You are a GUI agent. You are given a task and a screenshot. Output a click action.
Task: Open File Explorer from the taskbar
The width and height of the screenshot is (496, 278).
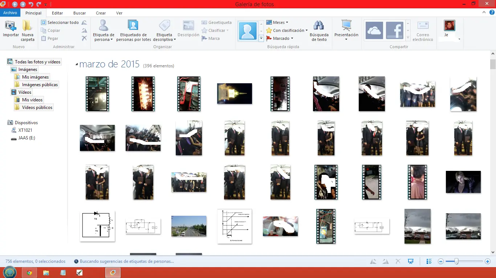pyautogui.click(x=46, y=273)
